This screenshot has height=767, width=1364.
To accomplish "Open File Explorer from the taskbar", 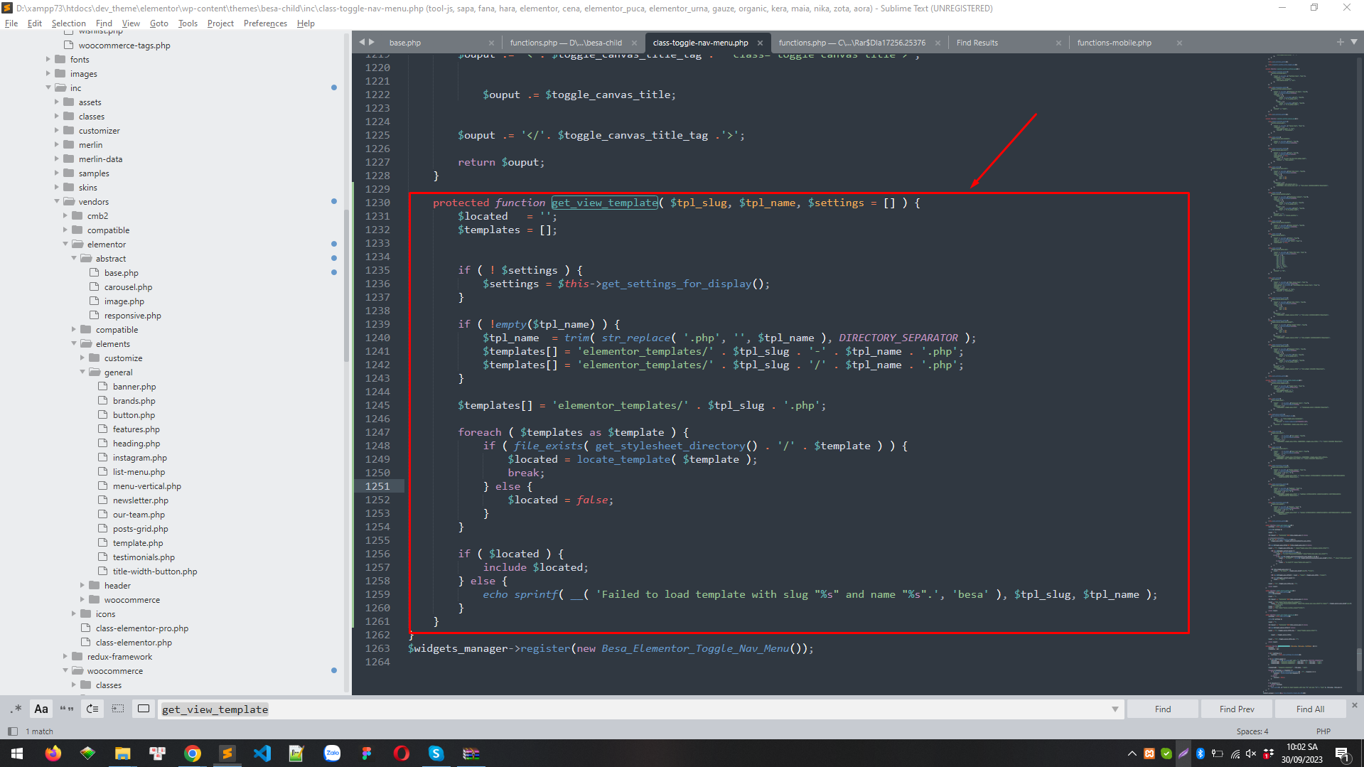I will point(122,753).
